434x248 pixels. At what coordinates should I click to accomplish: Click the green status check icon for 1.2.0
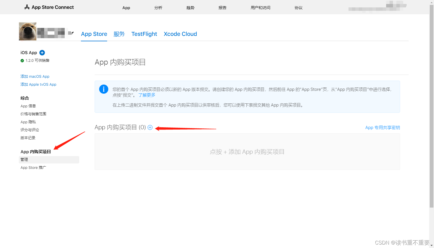(x=22, y=61)
